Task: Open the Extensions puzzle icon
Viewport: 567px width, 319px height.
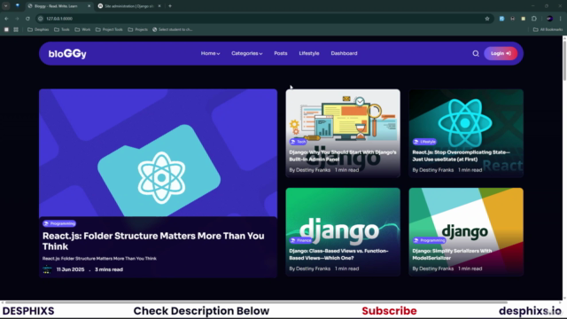Action: pos(534,19)
